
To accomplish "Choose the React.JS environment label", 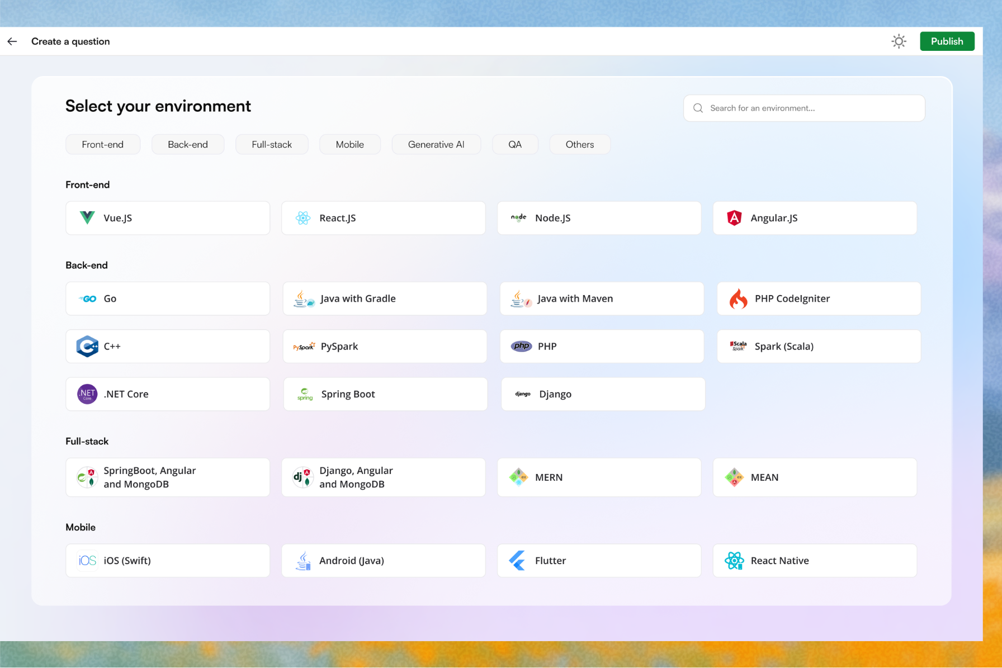I will click(x=338, y=218).
